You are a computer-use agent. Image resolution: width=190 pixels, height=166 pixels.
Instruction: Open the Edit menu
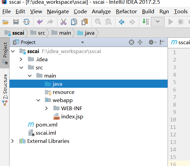click(x=20, y=12)
